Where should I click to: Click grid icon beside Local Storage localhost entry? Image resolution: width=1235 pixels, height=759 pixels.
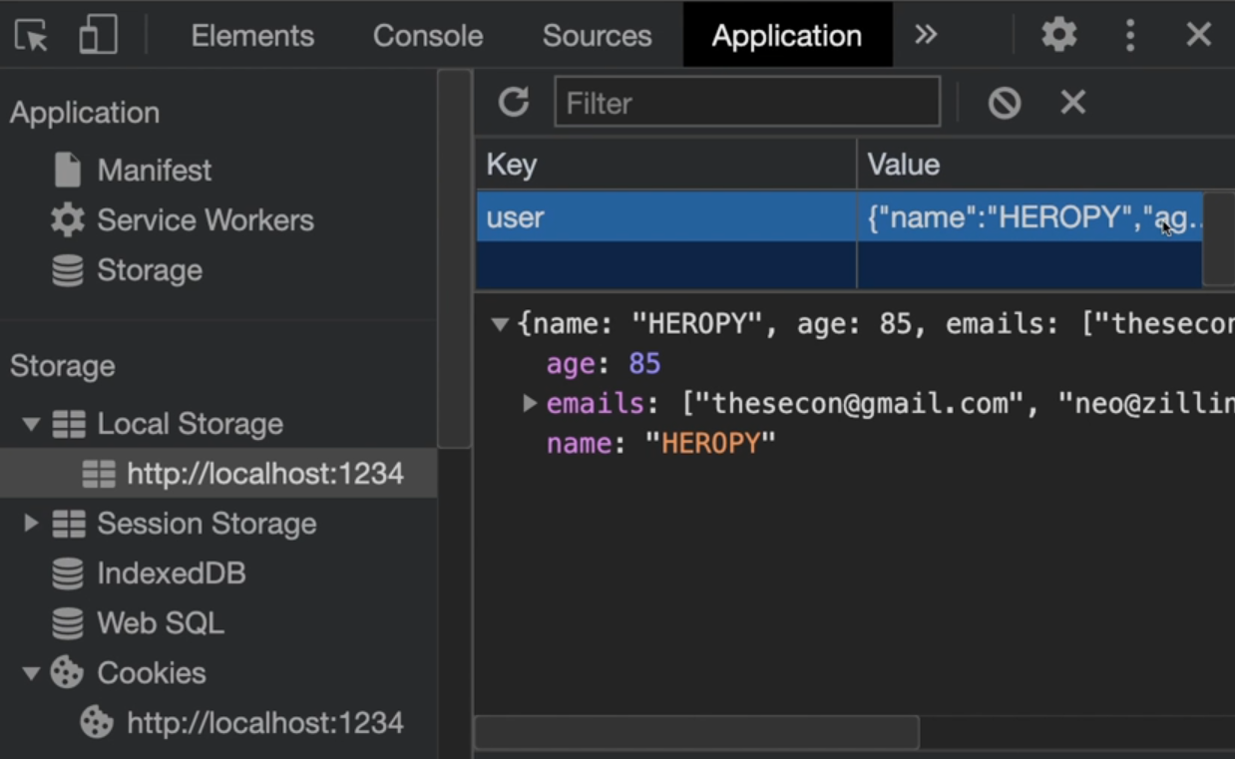pos(99,474)
